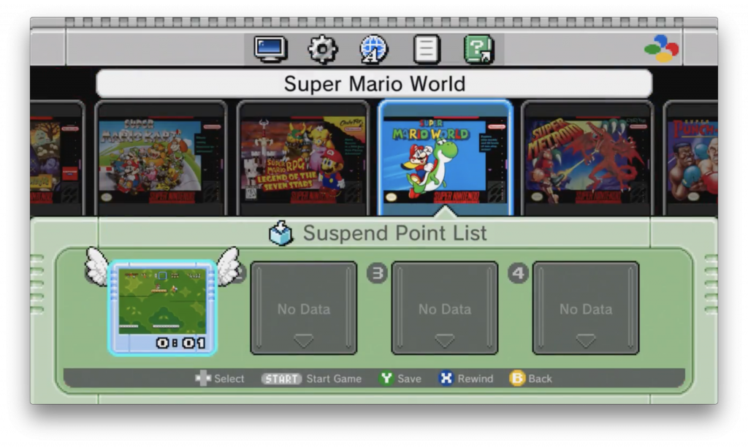Click the down arrow in slot 3
The image size is (748, 447).
[444, 340]
